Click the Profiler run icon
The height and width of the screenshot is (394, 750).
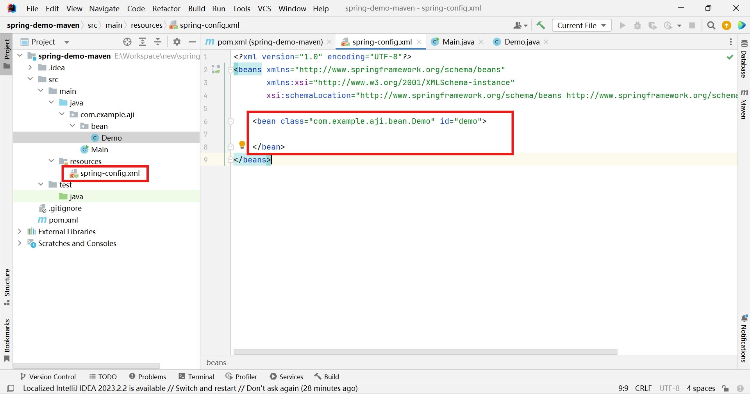(x=668, y=25)
